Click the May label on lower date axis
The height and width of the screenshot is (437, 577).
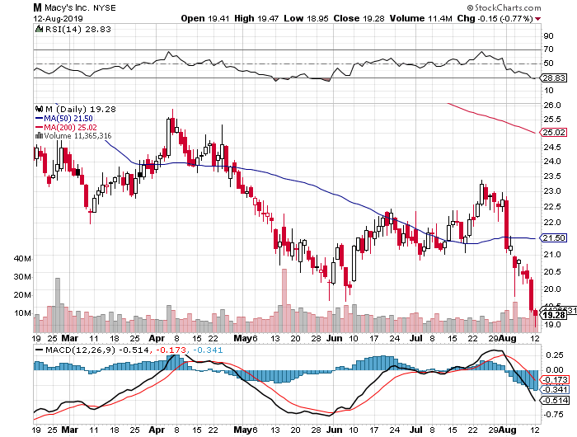point(242,430)
